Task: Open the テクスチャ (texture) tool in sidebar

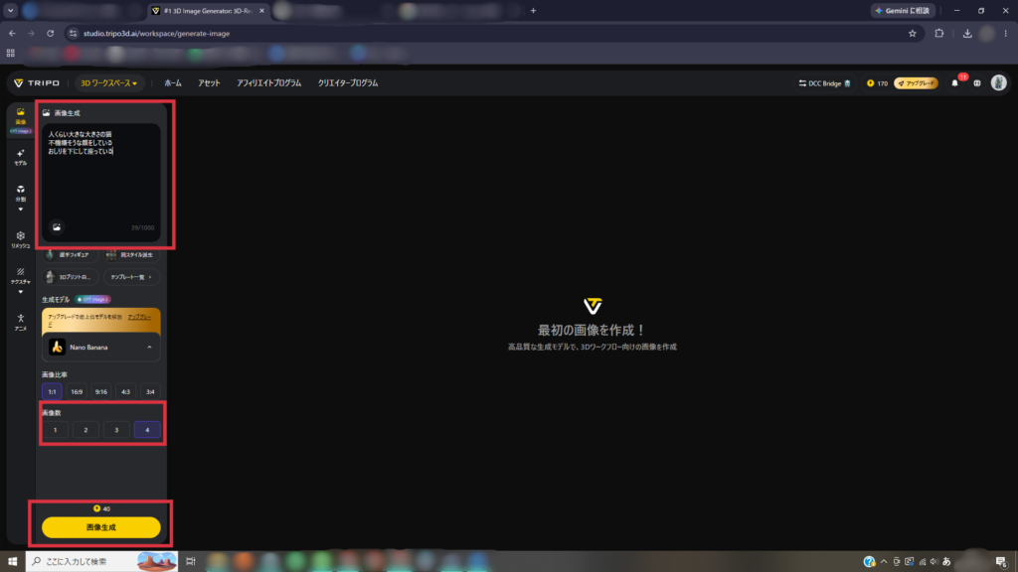Action: coord(21,276)
